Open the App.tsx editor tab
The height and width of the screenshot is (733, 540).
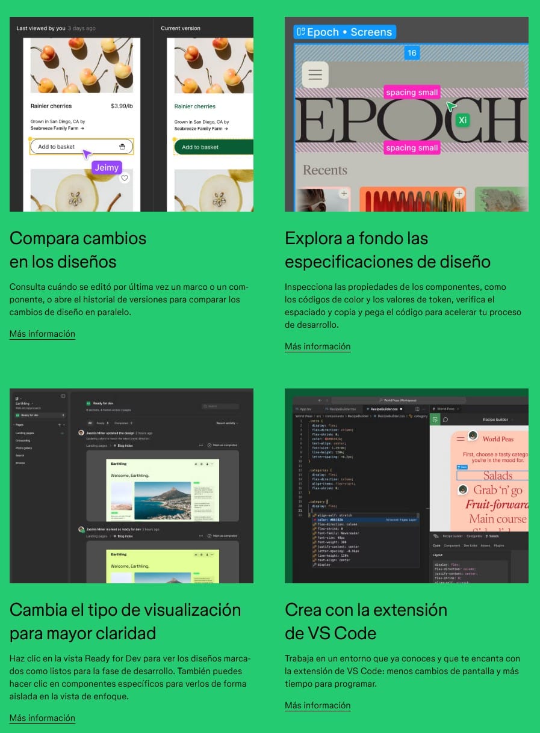coord(304,409)
